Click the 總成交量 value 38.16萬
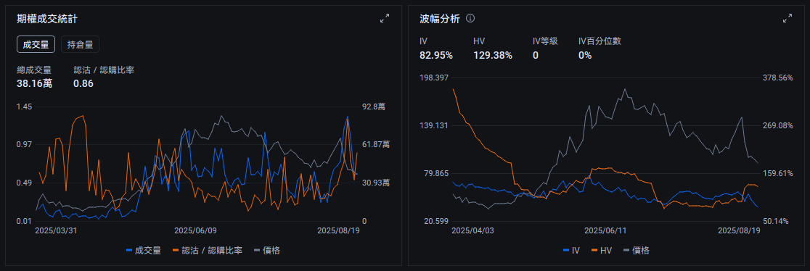810x271 pixels. coord(35,83)
